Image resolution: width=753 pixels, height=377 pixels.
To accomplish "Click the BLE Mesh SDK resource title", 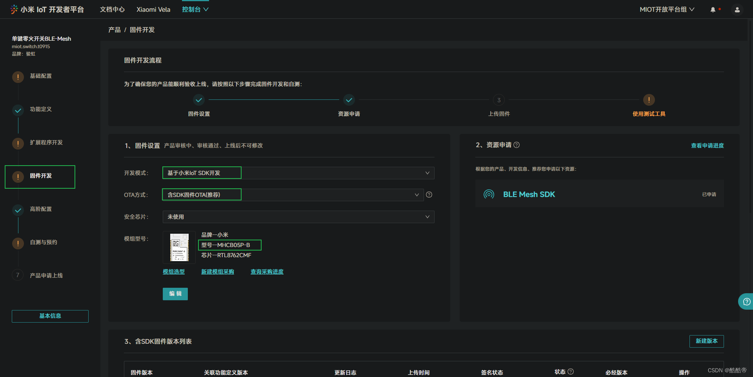I will 529,195.
